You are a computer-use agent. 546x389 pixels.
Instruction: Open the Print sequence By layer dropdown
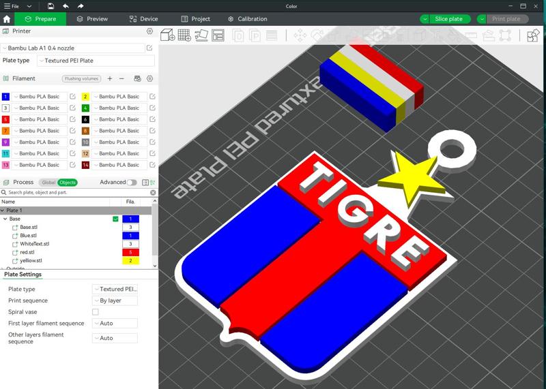coord(115,300)
